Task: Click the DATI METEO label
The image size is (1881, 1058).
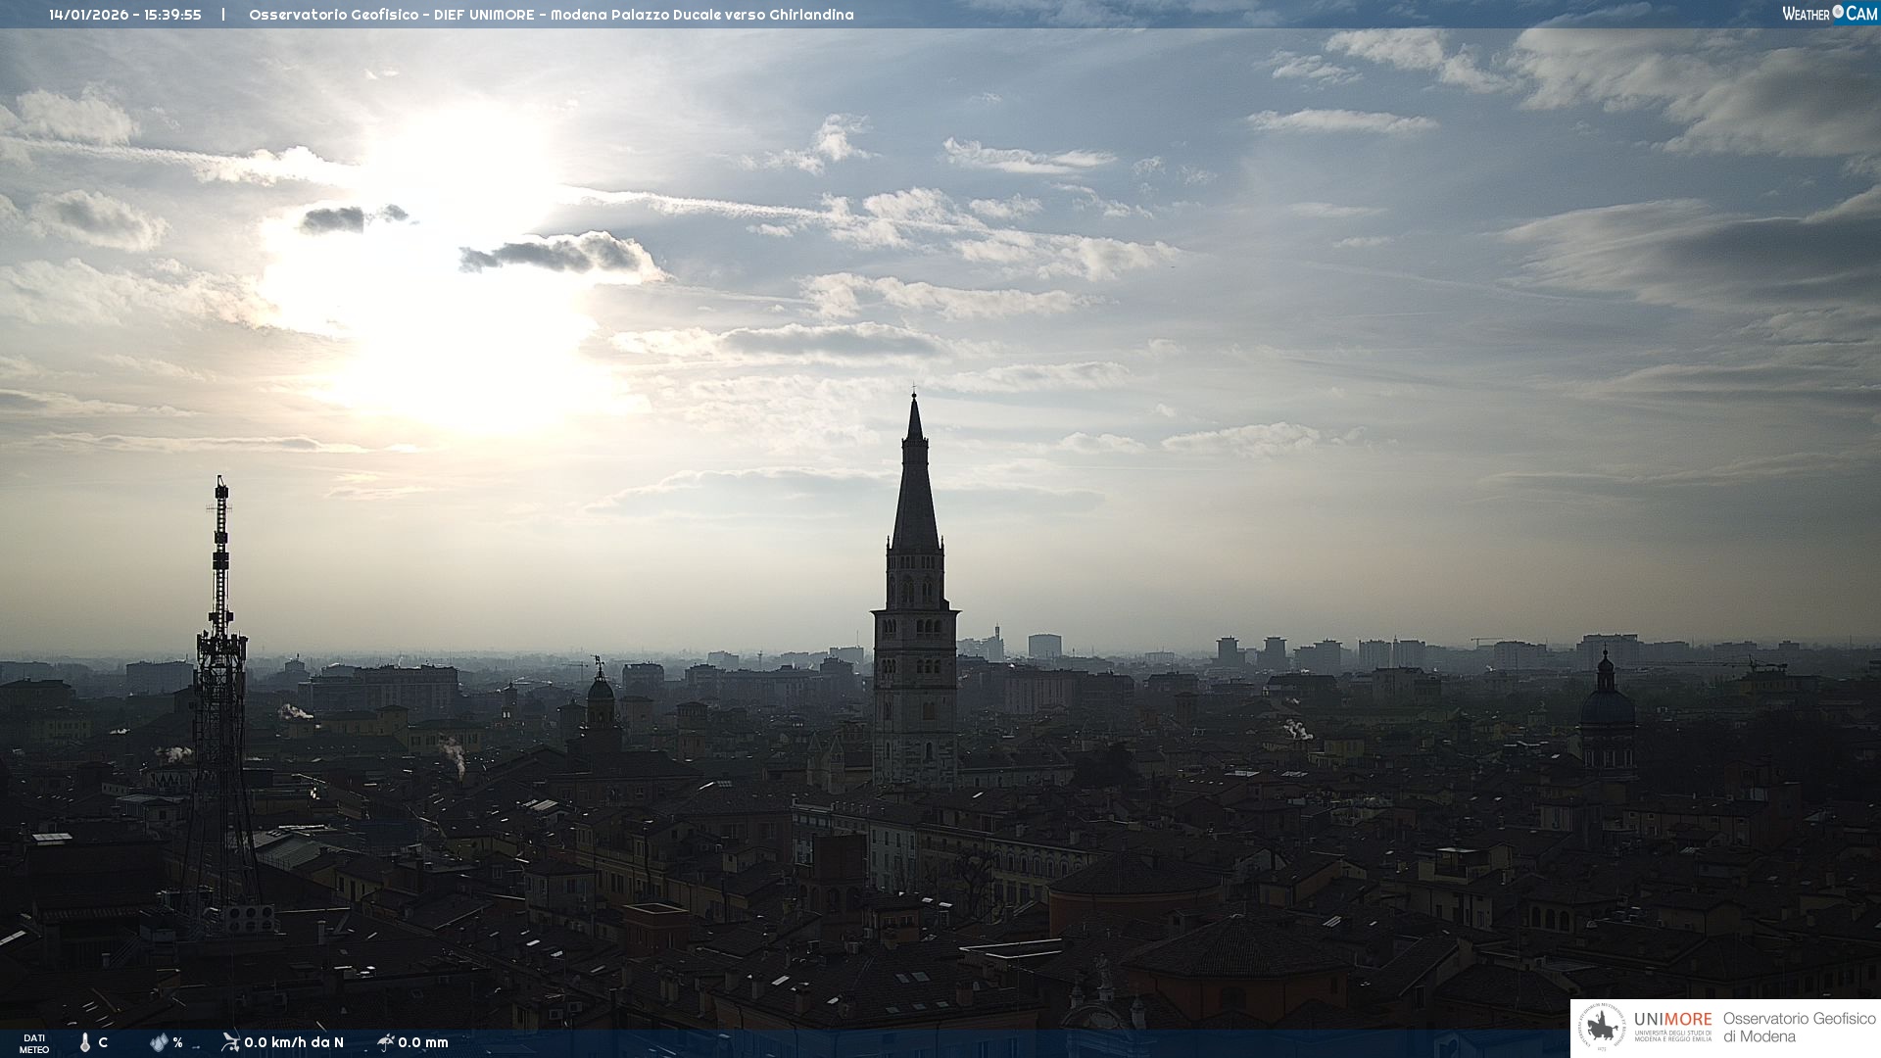Action: [34, 1043]
